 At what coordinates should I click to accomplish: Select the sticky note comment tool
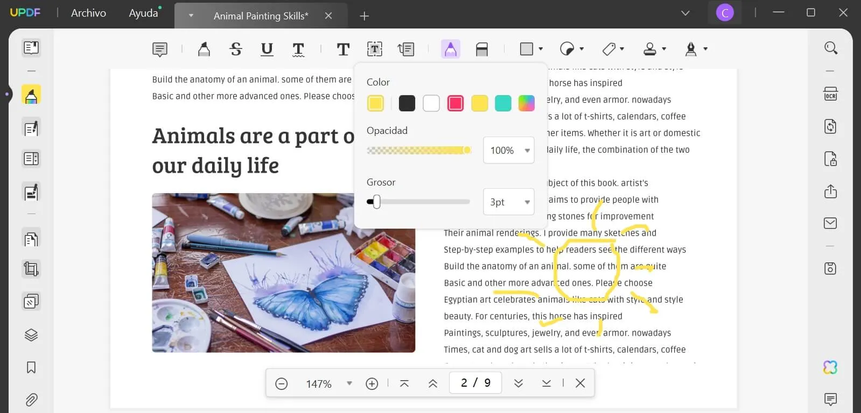160,49
